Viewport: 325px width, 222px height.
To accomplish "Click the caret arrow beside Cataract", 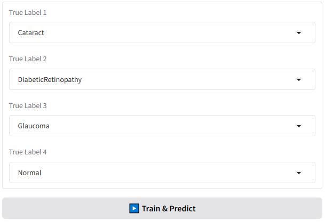I will point(299,33).
